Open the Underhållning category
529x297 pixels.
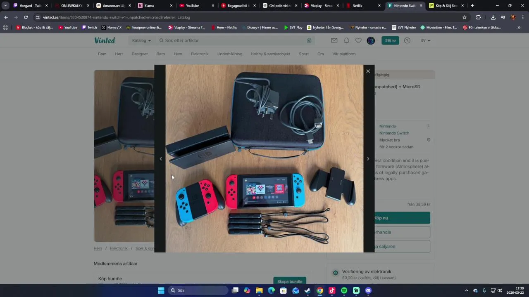tap(230, 54)
